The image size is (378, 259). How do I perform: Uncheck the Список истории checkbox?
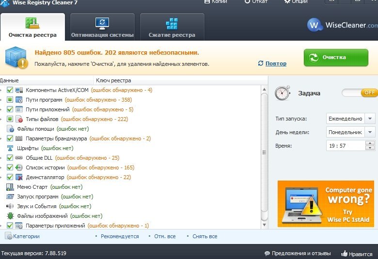point(10,167)
